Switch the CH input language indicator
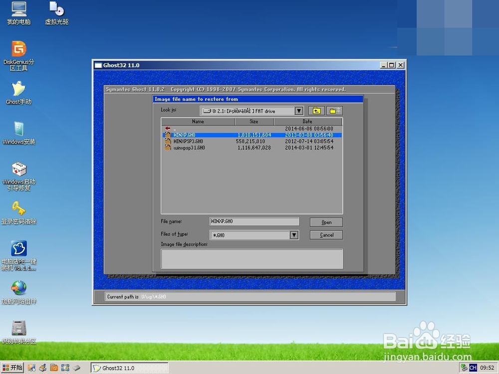499x374 pixels. point(473,368)
